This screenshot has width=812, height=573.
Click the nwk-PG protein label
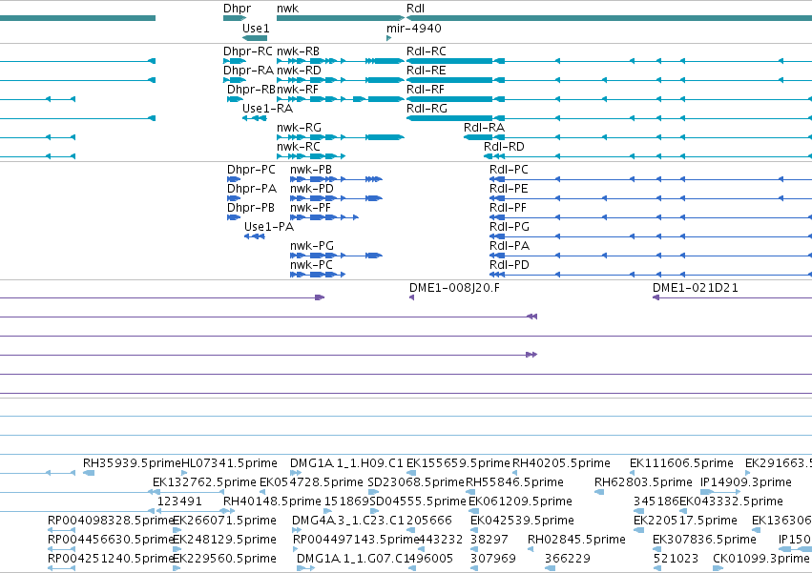312,246
